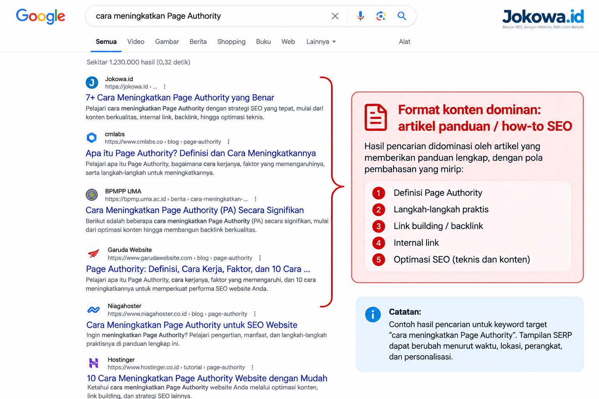Click the Garuda Website favicon
This screenshot has width=599, height=399.
[94, 254]
